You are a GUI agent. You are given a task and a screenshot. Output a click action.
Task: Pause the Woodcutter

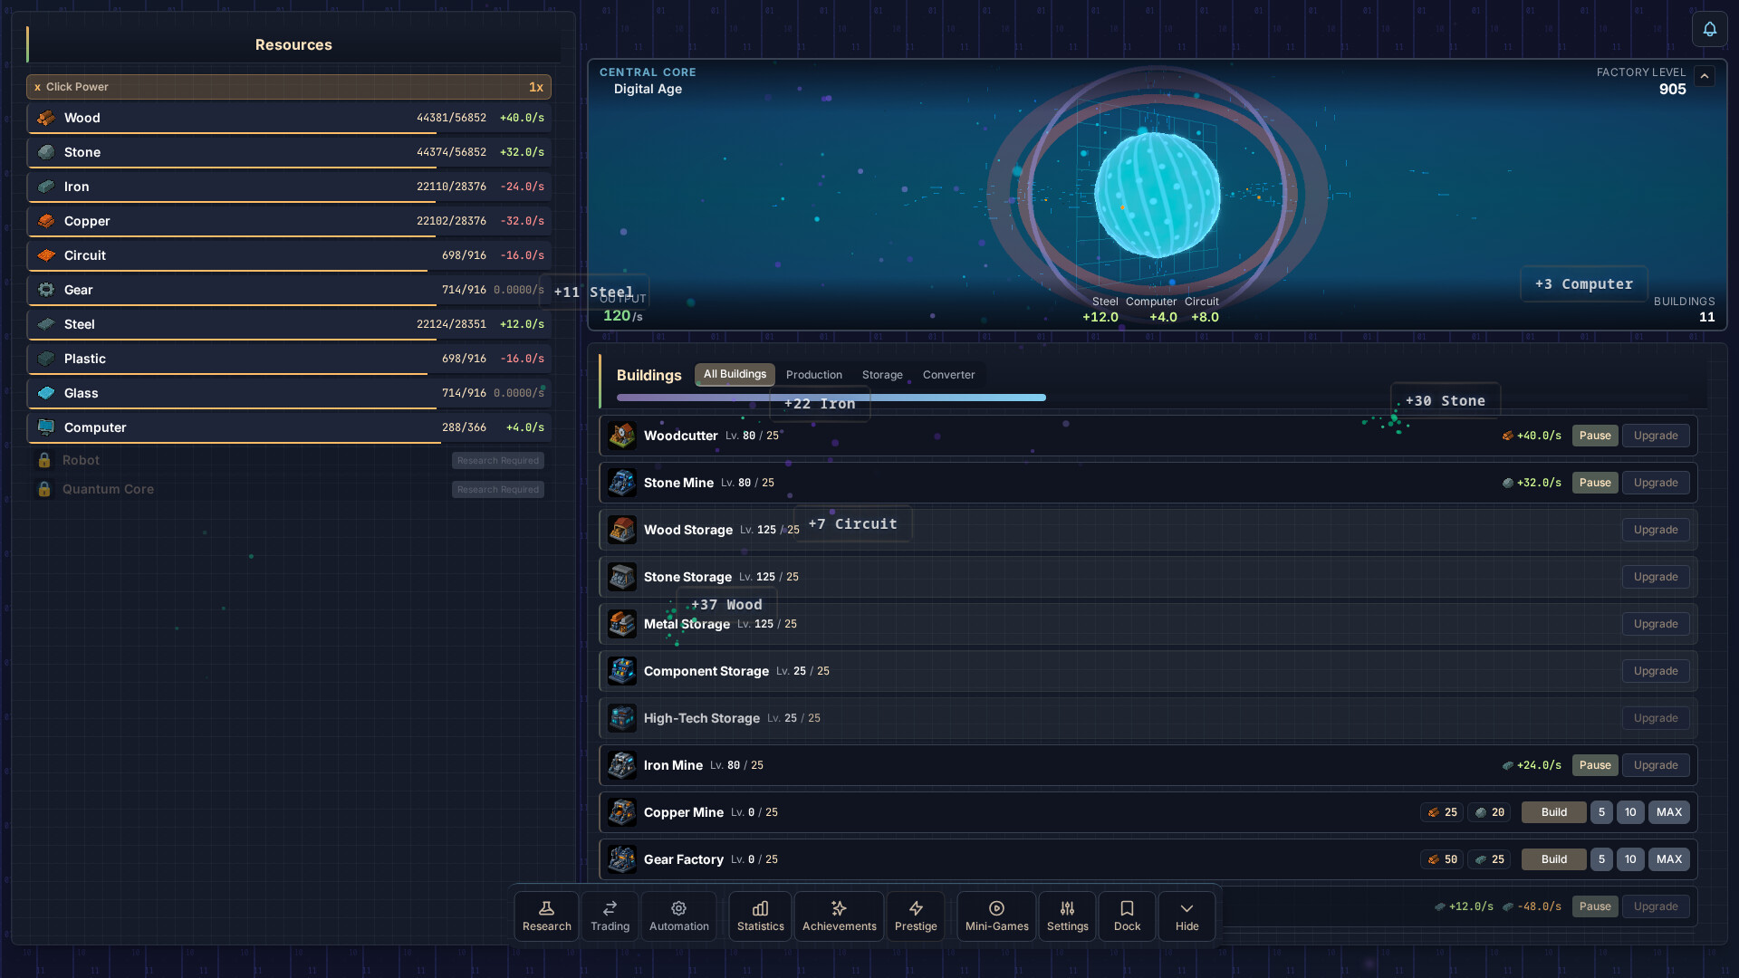(1595, 436)
